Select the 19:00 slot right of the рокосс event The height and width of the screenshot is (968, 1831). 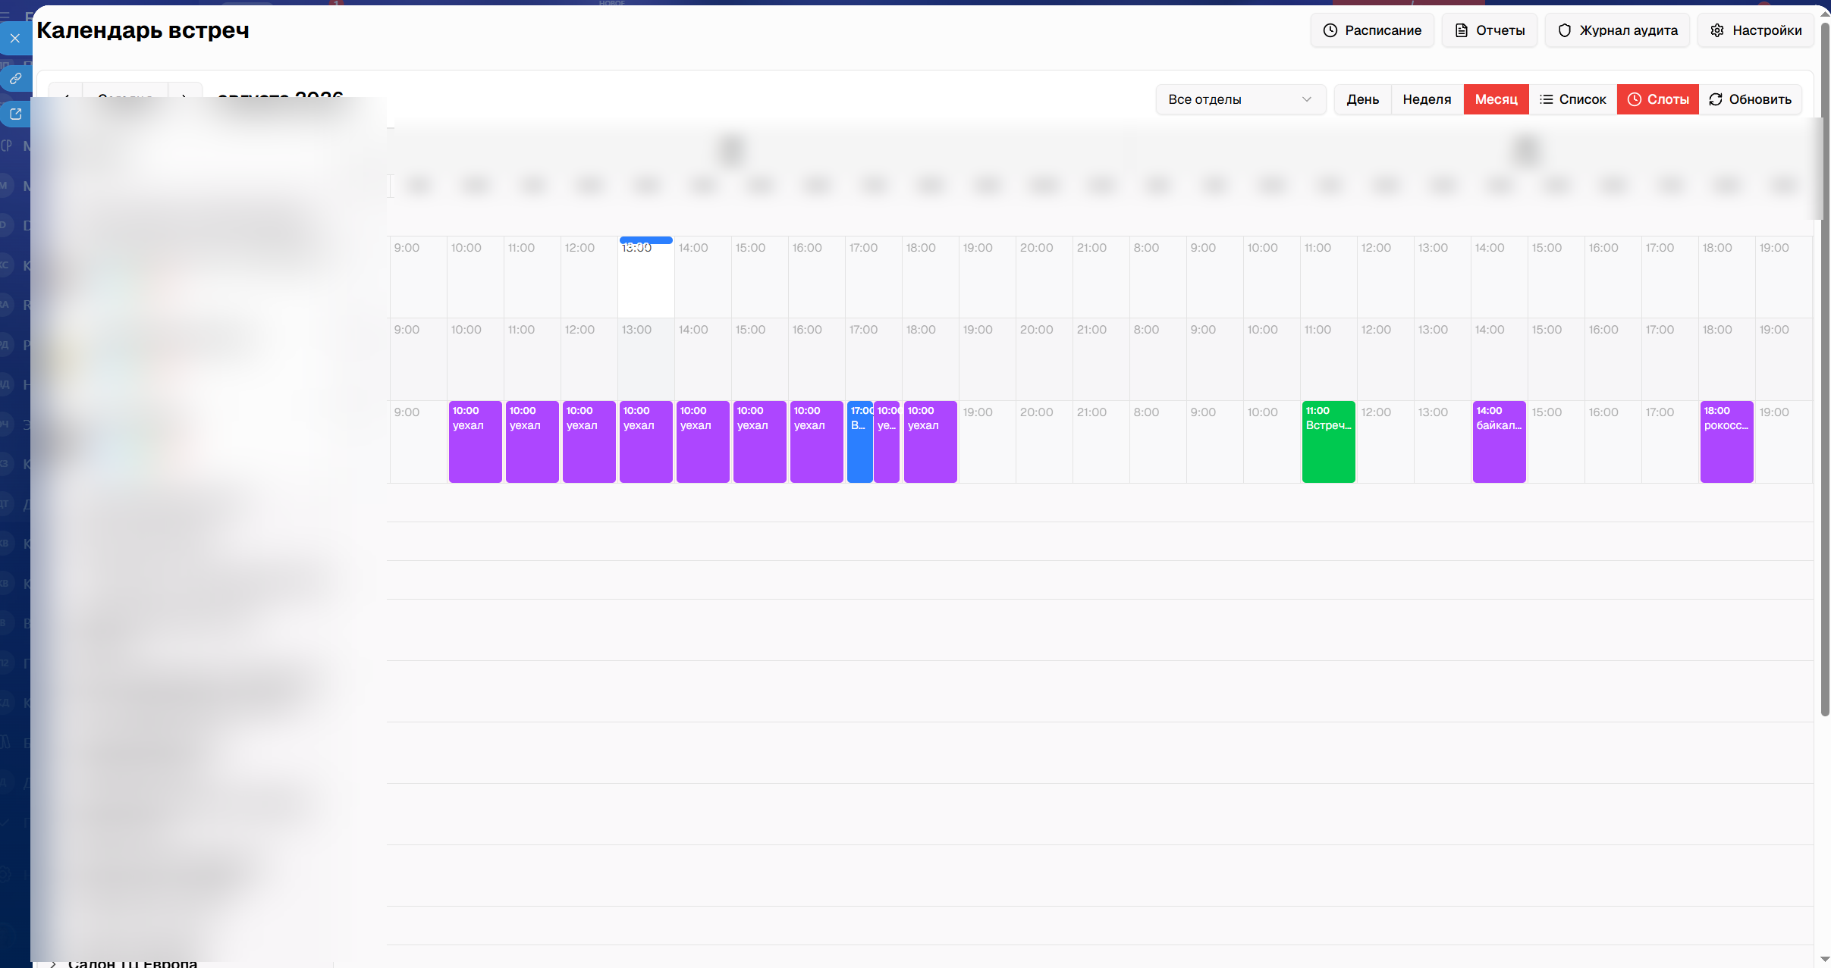point(1784,442)
